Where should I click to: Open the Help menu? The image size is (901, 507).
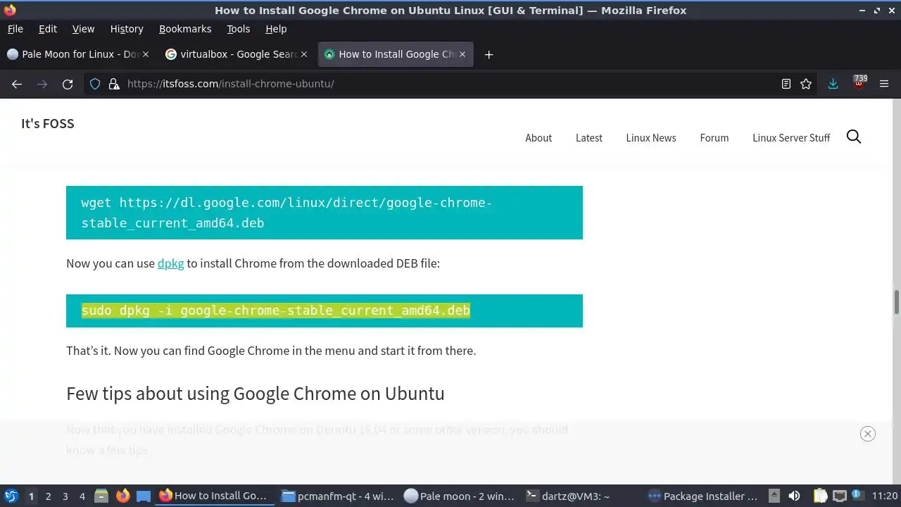coord(276,29)
